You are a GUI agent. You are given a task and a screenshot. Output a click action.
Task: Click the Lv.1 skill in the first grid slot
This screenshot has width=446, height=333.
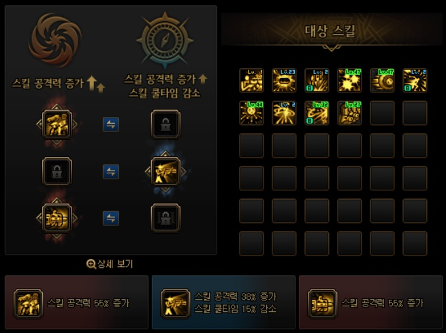[x=251, y=81]
